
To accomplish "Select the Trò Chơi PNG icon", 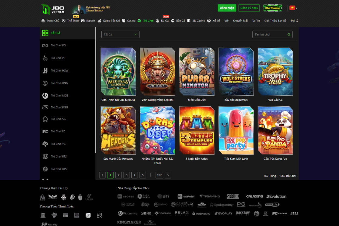I will click(45, 107).
